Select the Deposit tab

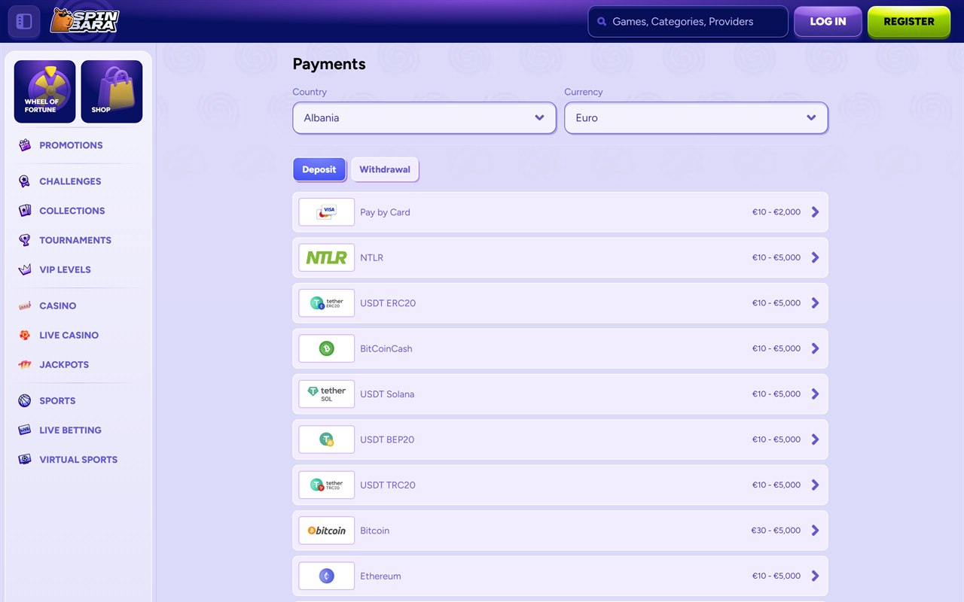[x=319, y=169]
